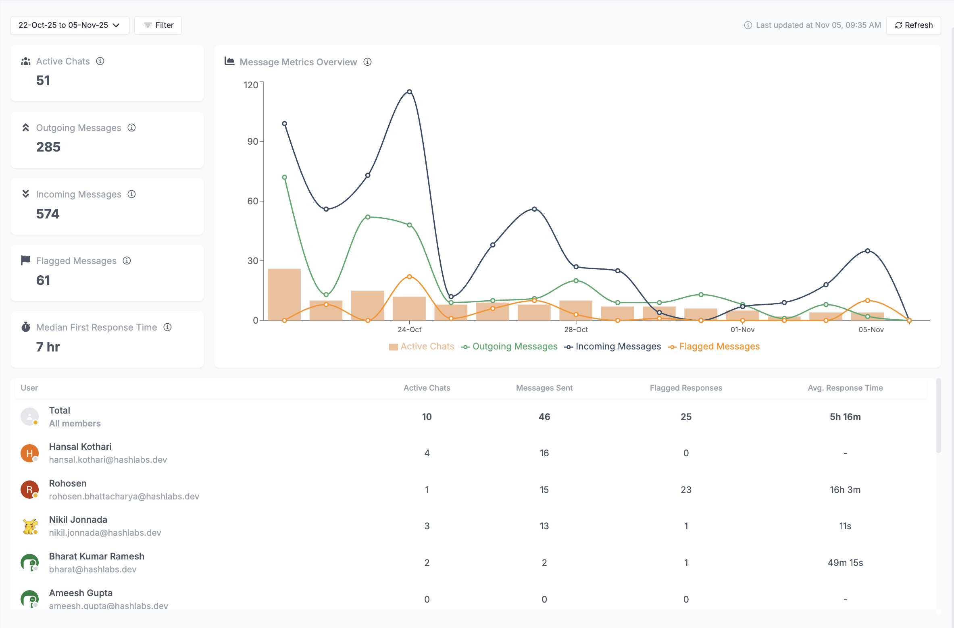This screenshot has width=954, height=628.
Task: Click the Flagged Messages flag icon
Action: coord(25,260)
